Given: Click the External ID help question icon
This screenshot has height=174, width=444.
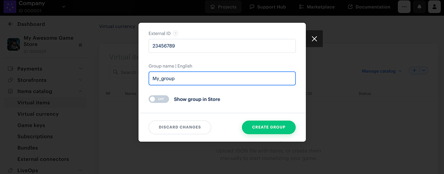Looking at the screenshot, I should coord(176,33).
